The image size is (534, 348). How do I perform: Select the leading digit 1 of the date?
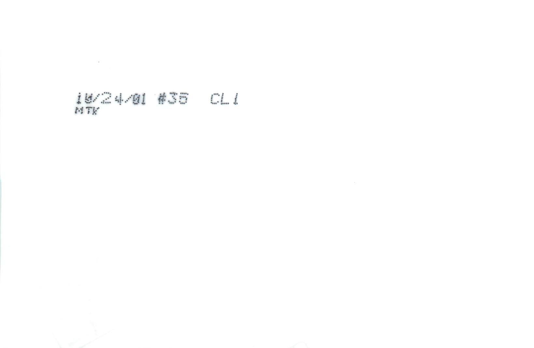[79, 98]
